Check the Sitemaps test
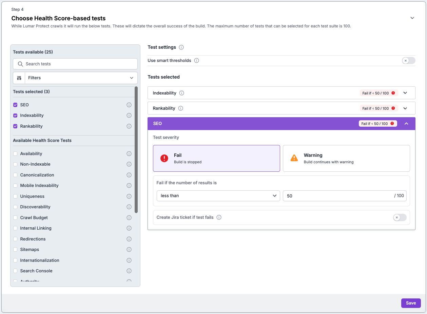This screenshot has width=427, height=314. 15,250
